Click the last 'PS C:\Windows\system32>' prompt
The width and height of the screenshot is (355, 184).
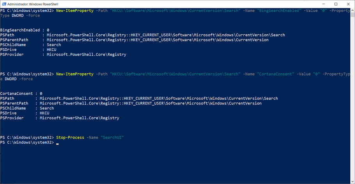27,142
